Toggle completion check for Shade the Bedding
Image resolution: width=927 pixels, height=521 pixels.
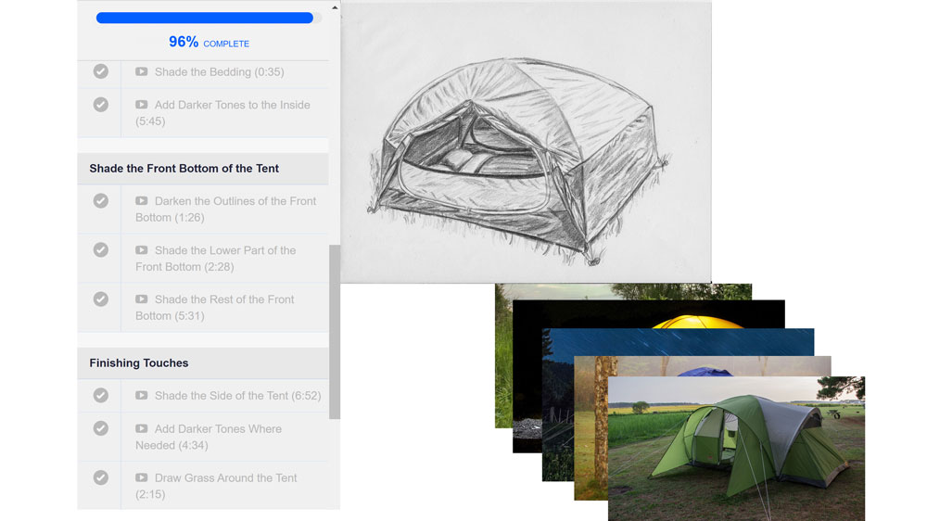(100, 71)
